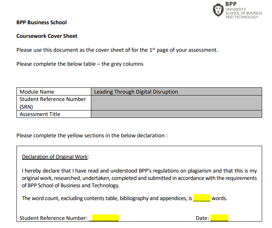272x228 pixels.
Task: Click the yellow Date field
Action: [x=219, y=218]
